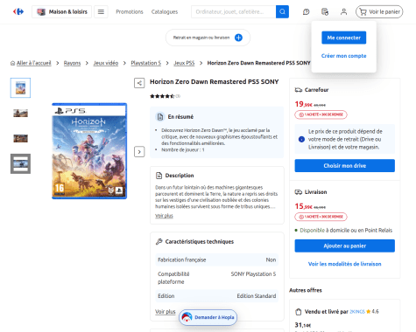Screen dimensions: 416x332
Task: Click Nombre de joueur : 1 text
Action: (183, 149)
